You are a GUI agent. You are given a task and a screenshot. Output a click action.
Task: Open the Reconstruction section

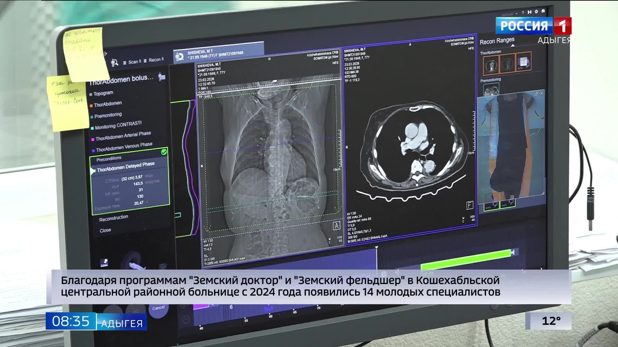[x=113, y=218]
